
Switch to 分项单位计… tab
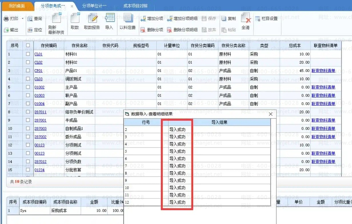point(94,6)
